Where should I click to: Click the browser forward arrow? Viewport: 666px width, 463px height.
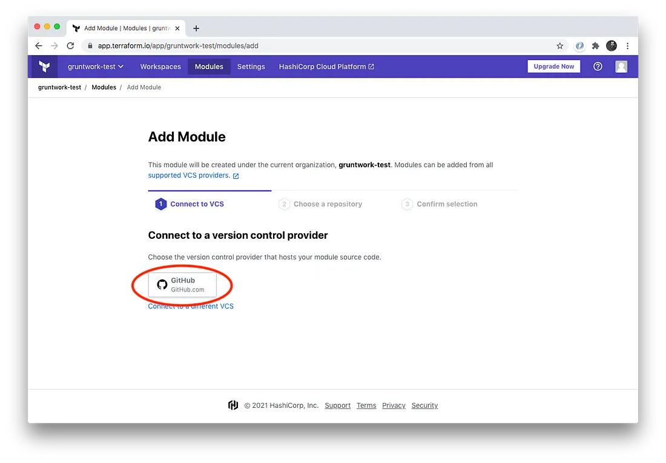54,45
